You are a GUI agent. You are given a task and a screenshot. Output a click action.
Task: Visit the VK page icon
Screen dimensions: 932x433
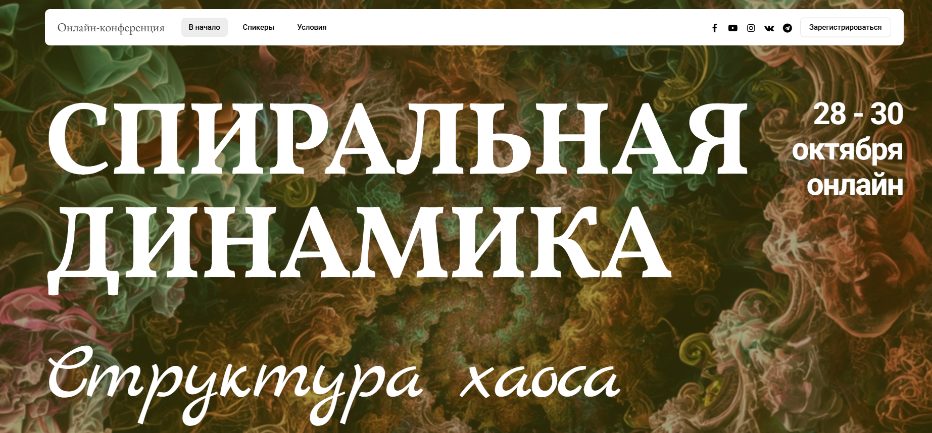coord(769,28)
